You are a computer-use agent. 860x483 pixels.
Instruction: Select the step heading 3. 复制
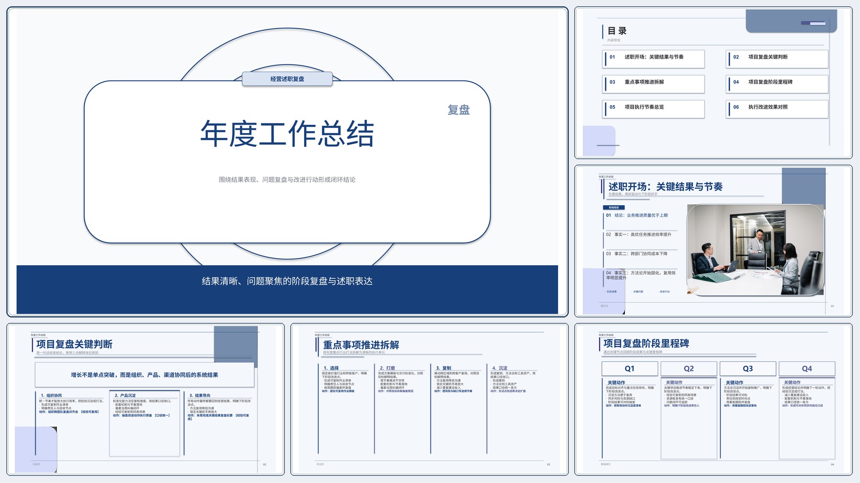(x=443, y=369)
